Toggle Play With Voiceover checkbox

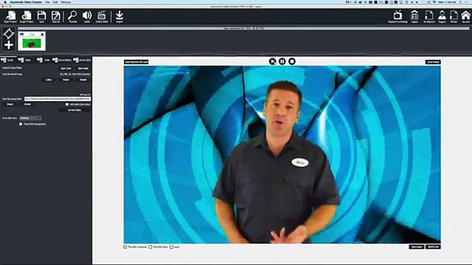coord(125,247)
